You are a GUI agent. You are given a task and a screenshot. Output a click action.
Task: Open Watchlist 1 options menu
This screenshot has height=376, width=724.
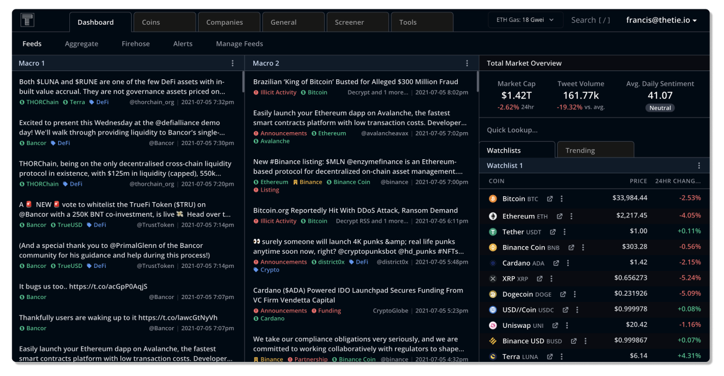coord(699,166)
